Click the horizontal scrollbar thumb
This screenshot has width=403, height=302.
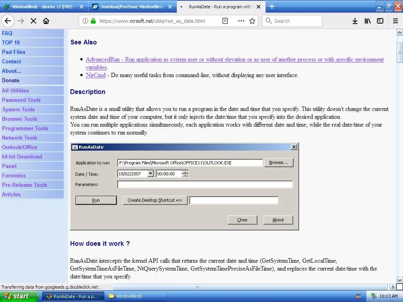[x=198, y=287]
